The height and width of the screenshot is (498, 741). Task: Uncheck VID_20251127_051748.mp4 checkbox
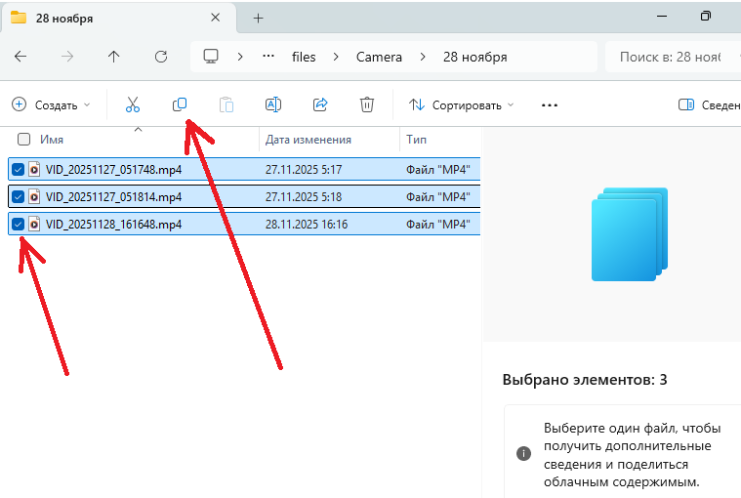[18, 169]
